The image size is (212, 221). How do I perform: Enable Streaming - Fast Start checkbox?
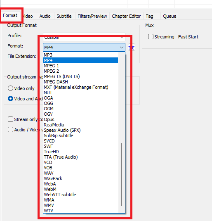coord(151,37)
